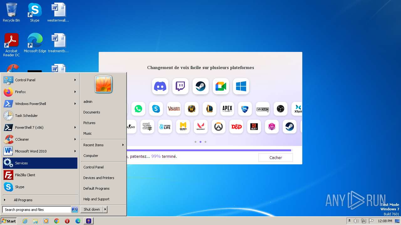Select Acrobat Reader DC desktop icon

coord(11,45)
